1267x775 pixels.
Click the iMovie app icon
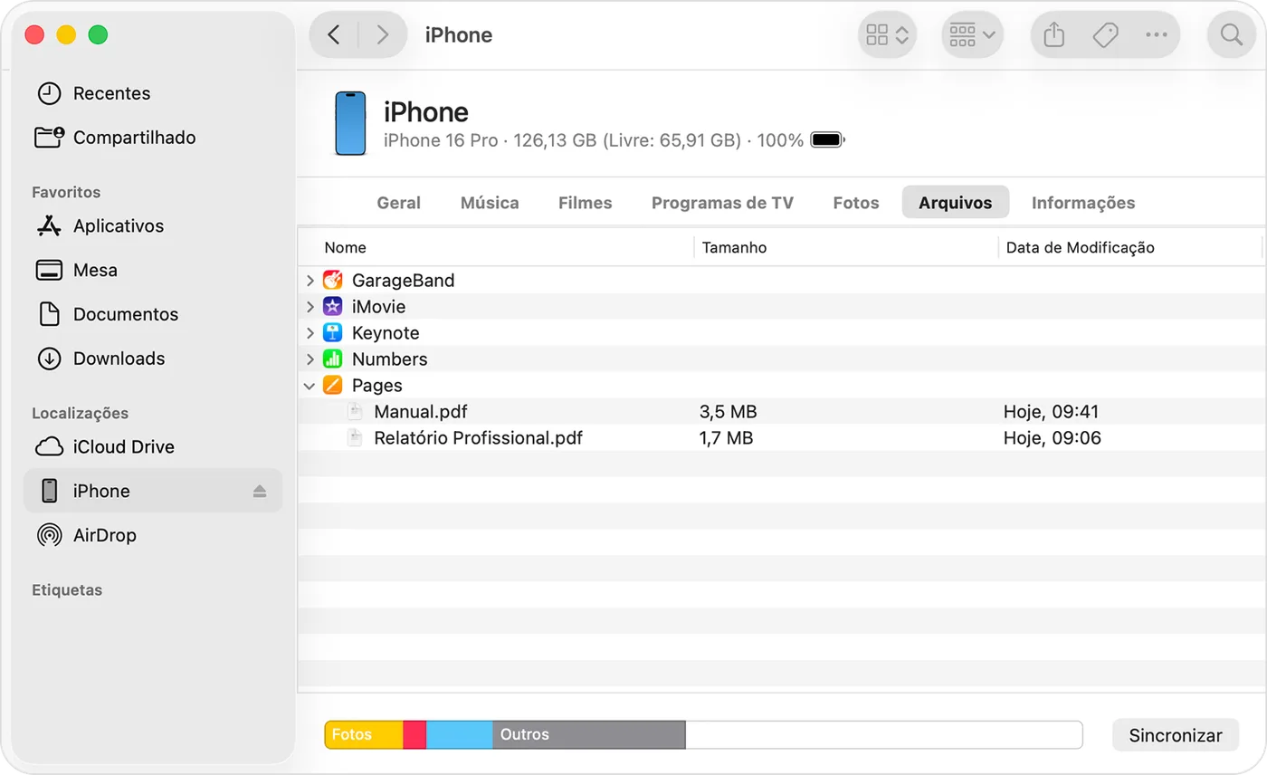tap(332, 307)
